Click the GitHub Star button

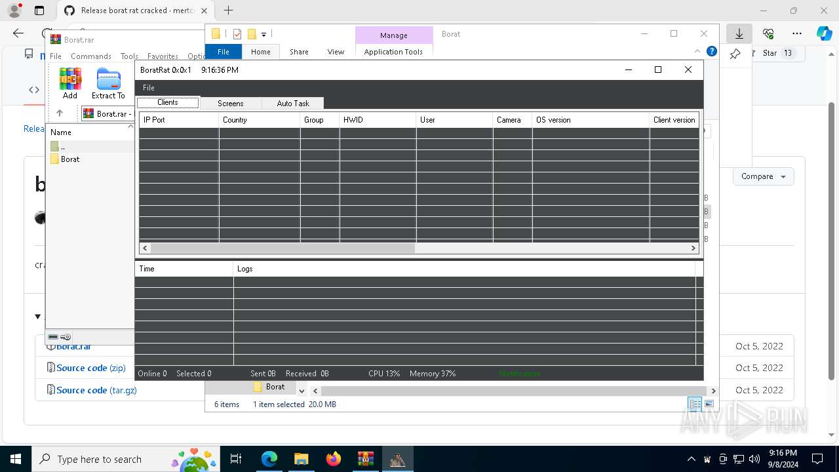click(779, 53)
